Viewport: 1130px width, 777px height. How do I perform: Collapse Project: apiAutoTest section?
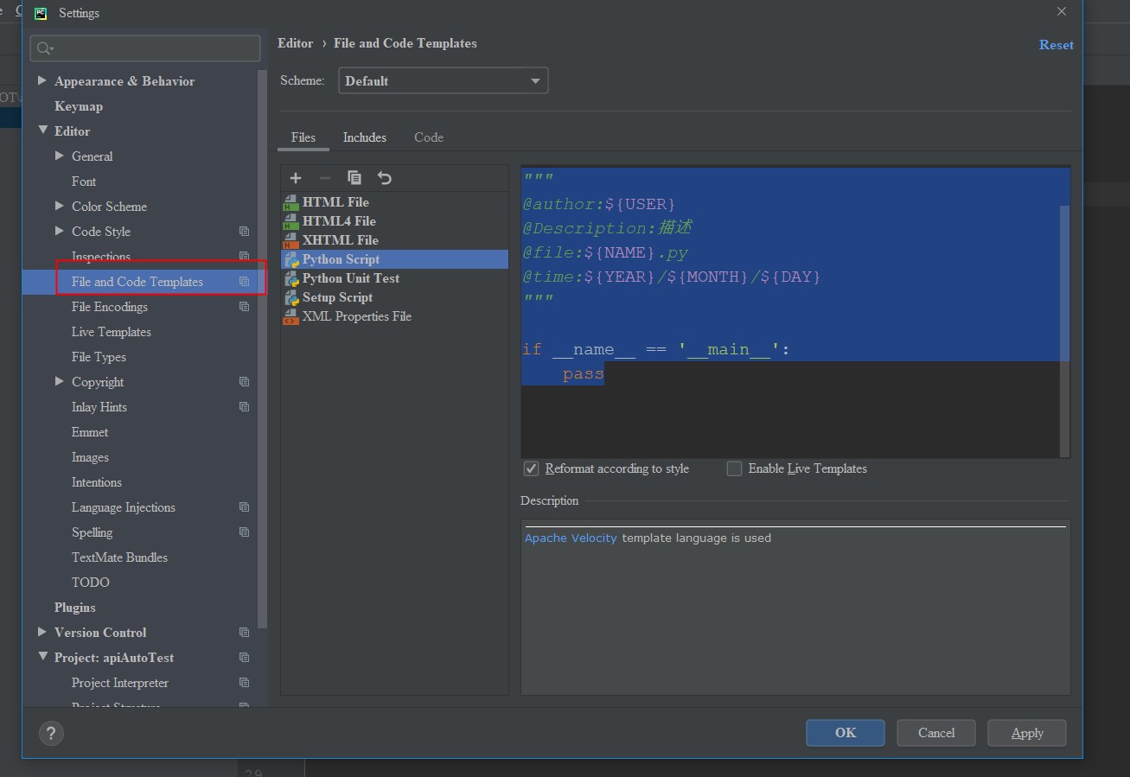pyautogui.click(x=42, y=657)
